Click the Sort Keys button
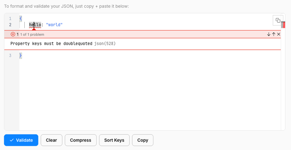The height and width of the screenshot is (150, 291). 114,140
